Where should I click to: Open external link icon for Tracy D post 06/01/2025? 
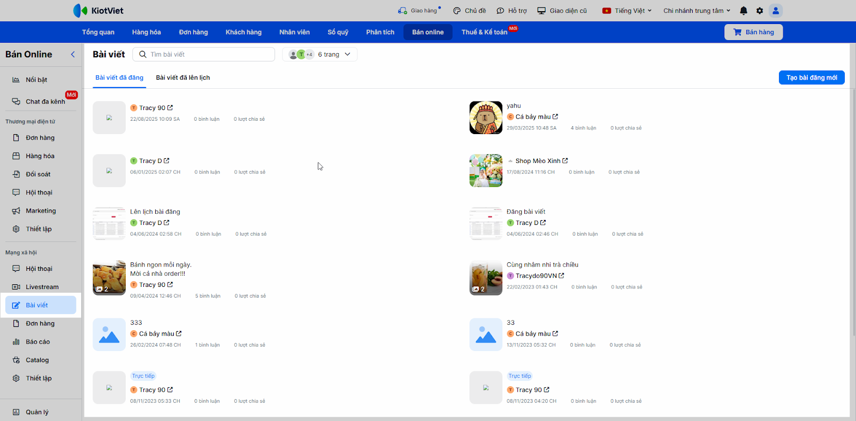tap(166, 161)
